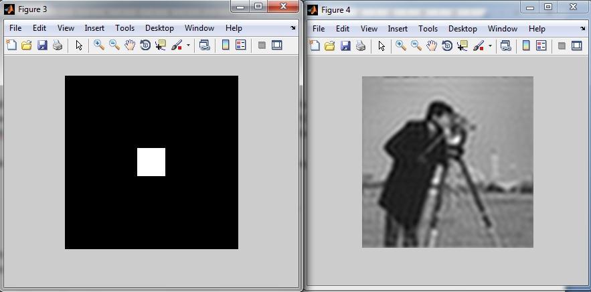
Task: Minimize the Figure 4 window
Action: (x=531, y=7)
